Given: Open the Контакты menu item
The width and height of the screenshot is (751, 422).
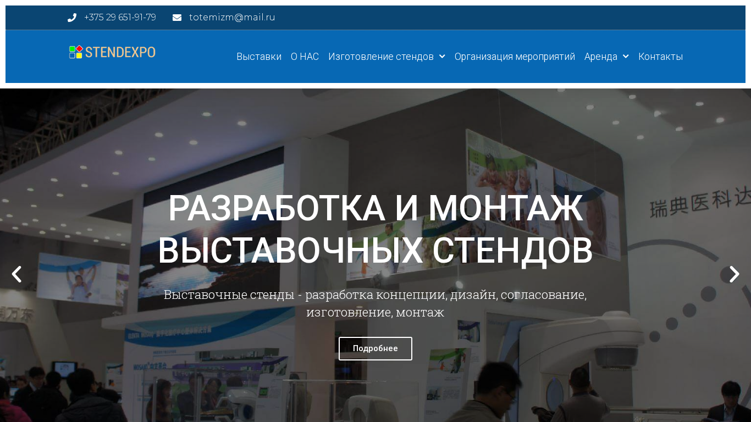Looking at the screenshot, I should pos(660,57).
